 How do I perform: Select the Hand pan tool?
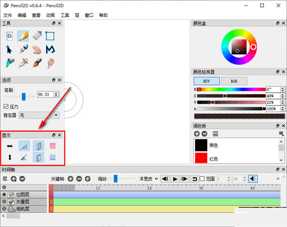click(37, 50)
